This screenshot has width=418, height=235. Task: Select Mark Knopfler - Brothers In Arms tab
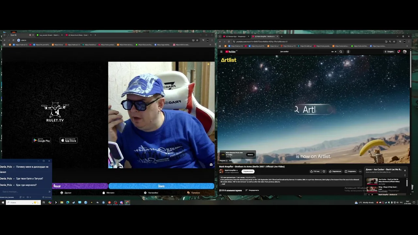pyautogui.click(x=265, y=36)
